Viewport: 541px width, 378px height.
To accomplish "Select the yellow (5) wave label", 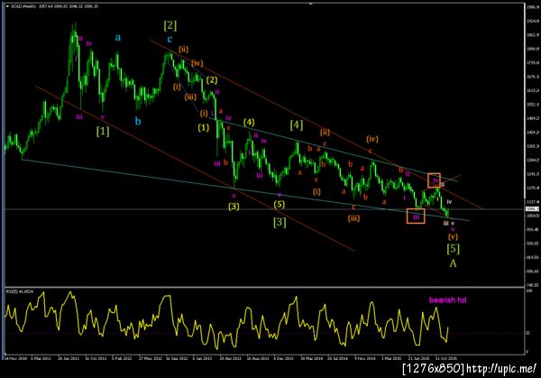I will pos(280,205).
